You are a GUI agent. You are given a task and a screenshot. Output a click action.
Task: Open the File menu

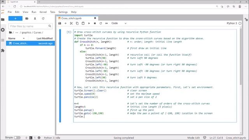tap(10, 12)
